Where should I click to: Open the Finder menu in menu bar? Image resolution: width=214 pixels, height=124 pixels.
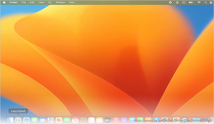coord(13,3)
